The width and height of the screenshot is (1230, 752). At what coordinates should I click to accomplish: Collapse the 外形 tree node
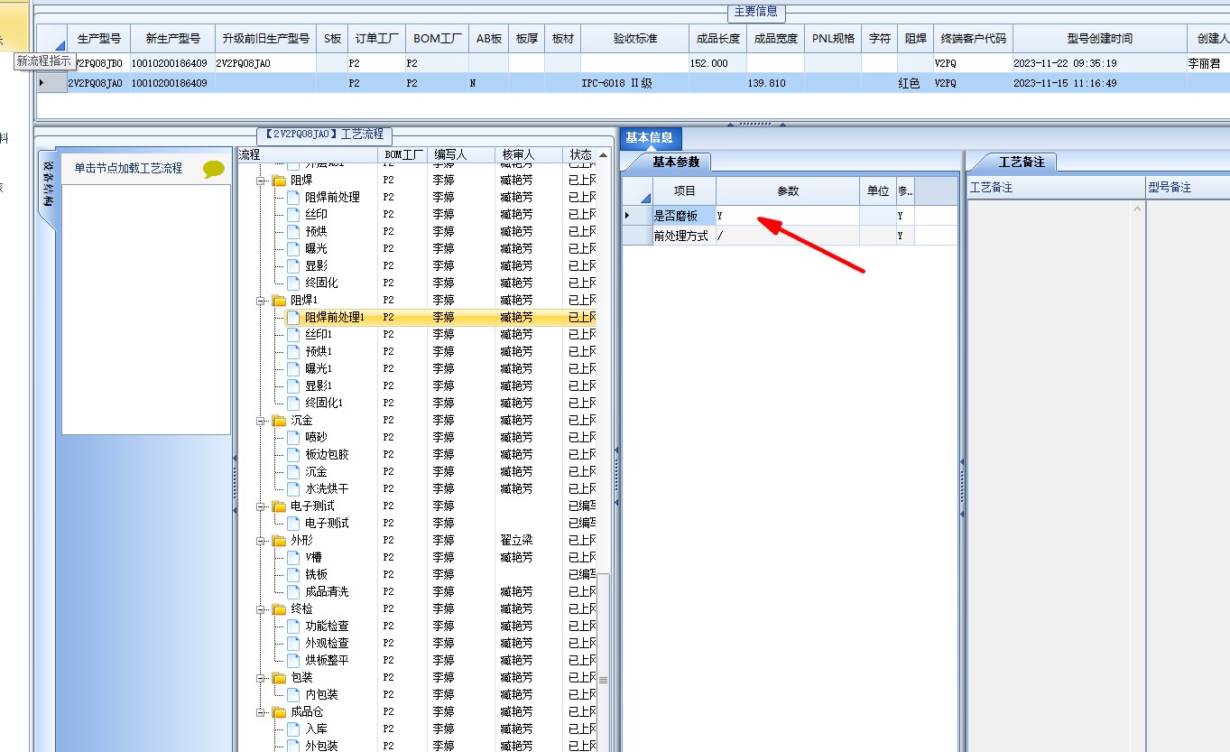[262, 541]
